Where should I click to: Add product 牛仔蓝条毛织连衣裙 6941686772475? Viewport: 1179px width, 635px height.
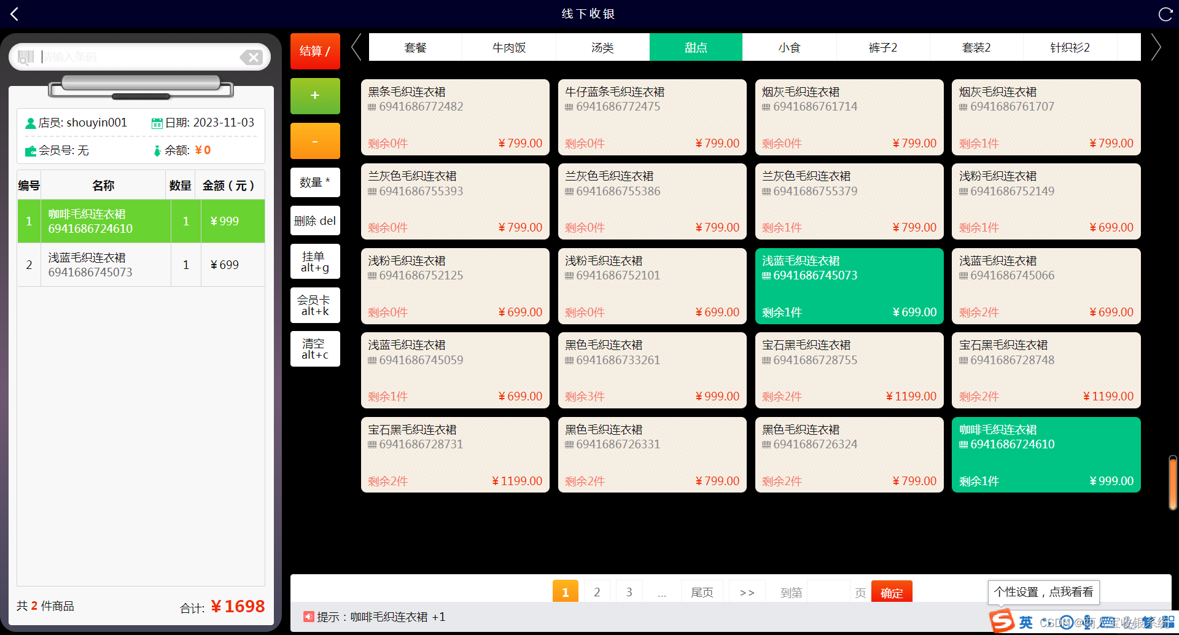[652, 117]
